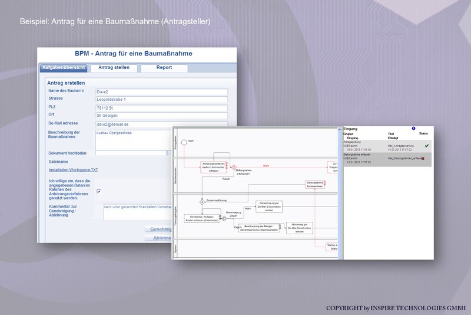Viewport: 471px width, 315px height.
Task: Click the red gateway diamond labeled Stellungnahme erforderlich
Action: [234, 168]
